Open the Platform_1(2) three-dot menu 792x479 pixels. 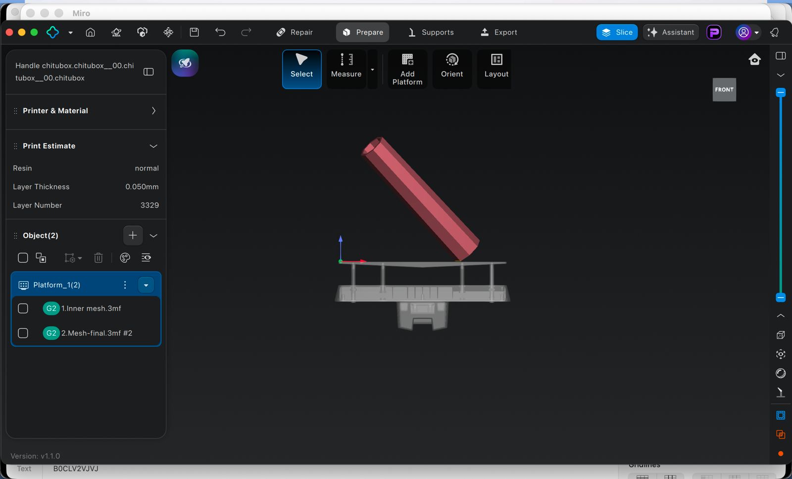click(x=125, y=285)
